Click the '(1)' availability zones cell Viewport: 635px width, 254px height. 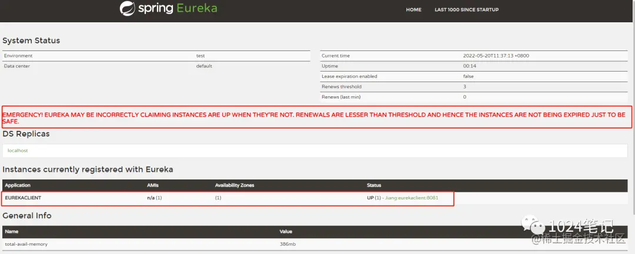point(218,198)
